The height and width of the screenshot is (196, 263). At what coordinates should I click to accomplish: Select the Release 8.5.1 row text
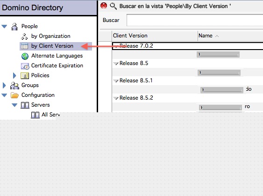point(136,80)
